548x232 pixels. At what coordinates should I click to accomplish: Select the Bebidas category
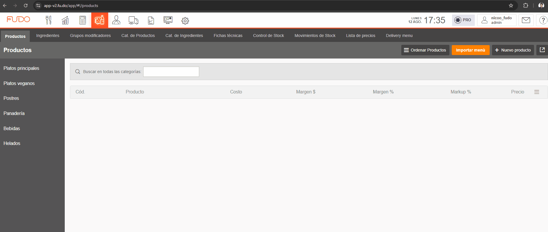[x=12, y=128]
